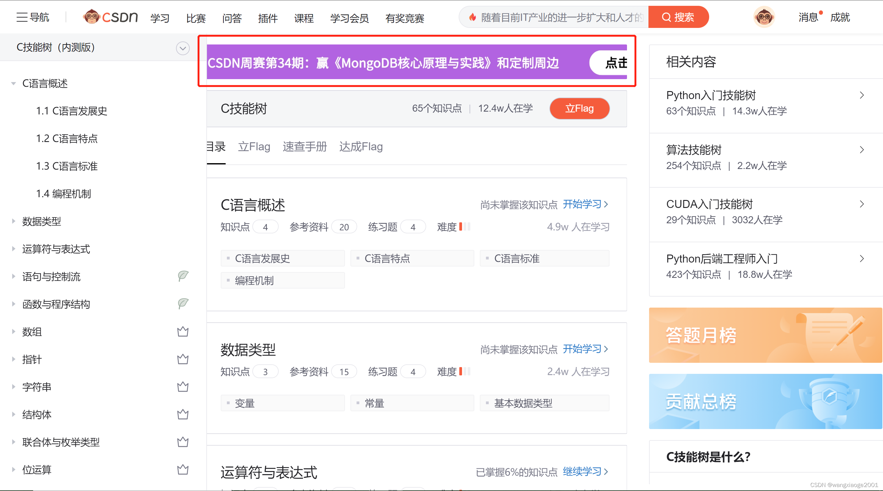Expand the 运算符与表达式 tree node
883x491 pixels.
pos(13,249)
